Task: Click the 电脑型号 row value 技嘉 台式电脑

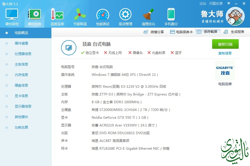Action: [x=102, y=67]
